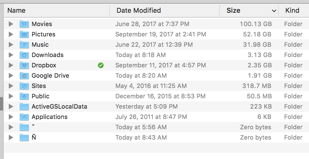Screen dimensions: 309x159
Task: Click the Google Drive folder icon
Action: point(24,76)
